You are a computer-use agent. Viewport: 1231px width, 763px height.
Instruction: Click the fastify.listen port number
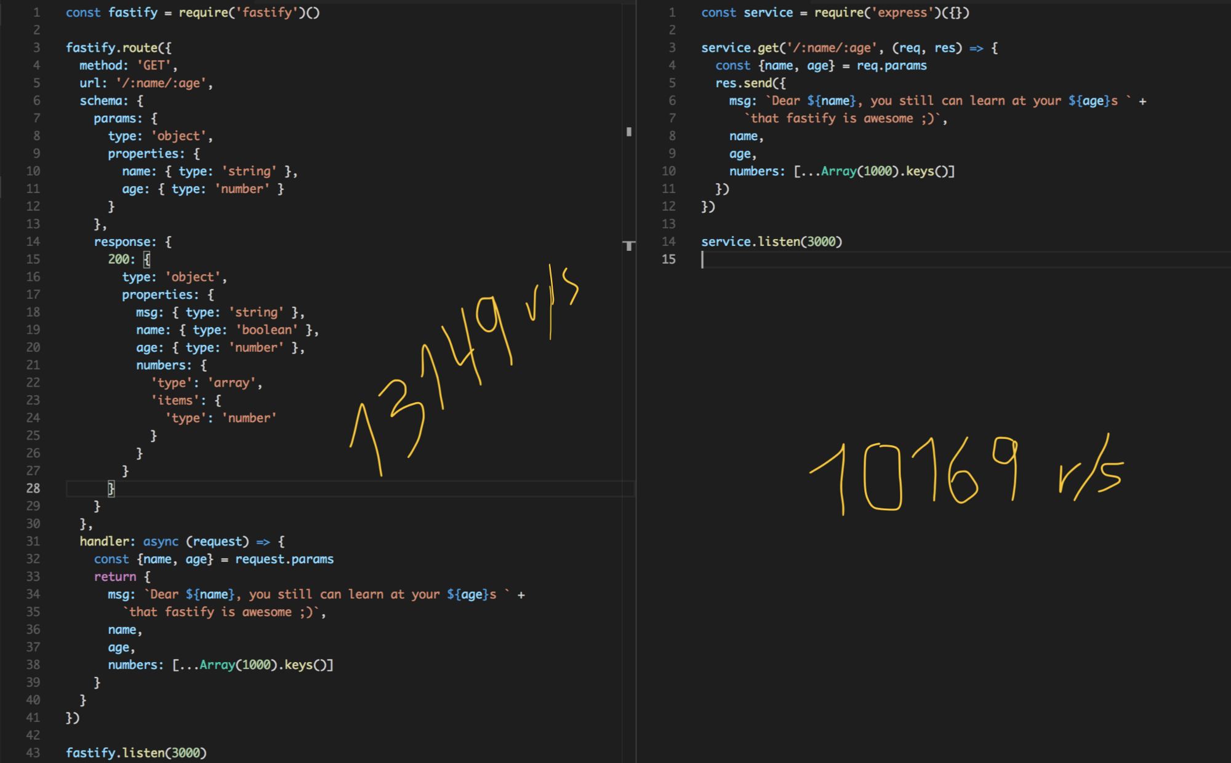click(x=189, y=753)
